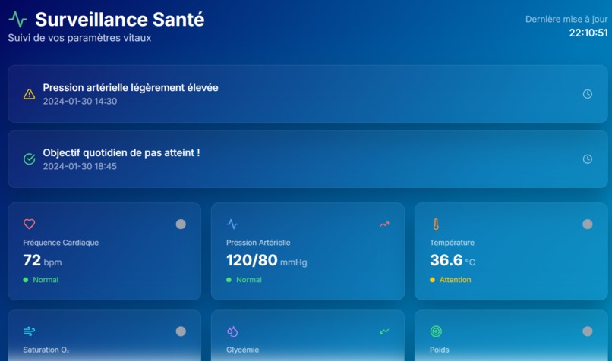Click the 72 bpm heart rate value

coord(43,260)
